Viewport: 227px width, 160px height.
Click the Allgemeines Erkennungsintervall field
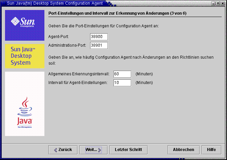coord(123,74)
